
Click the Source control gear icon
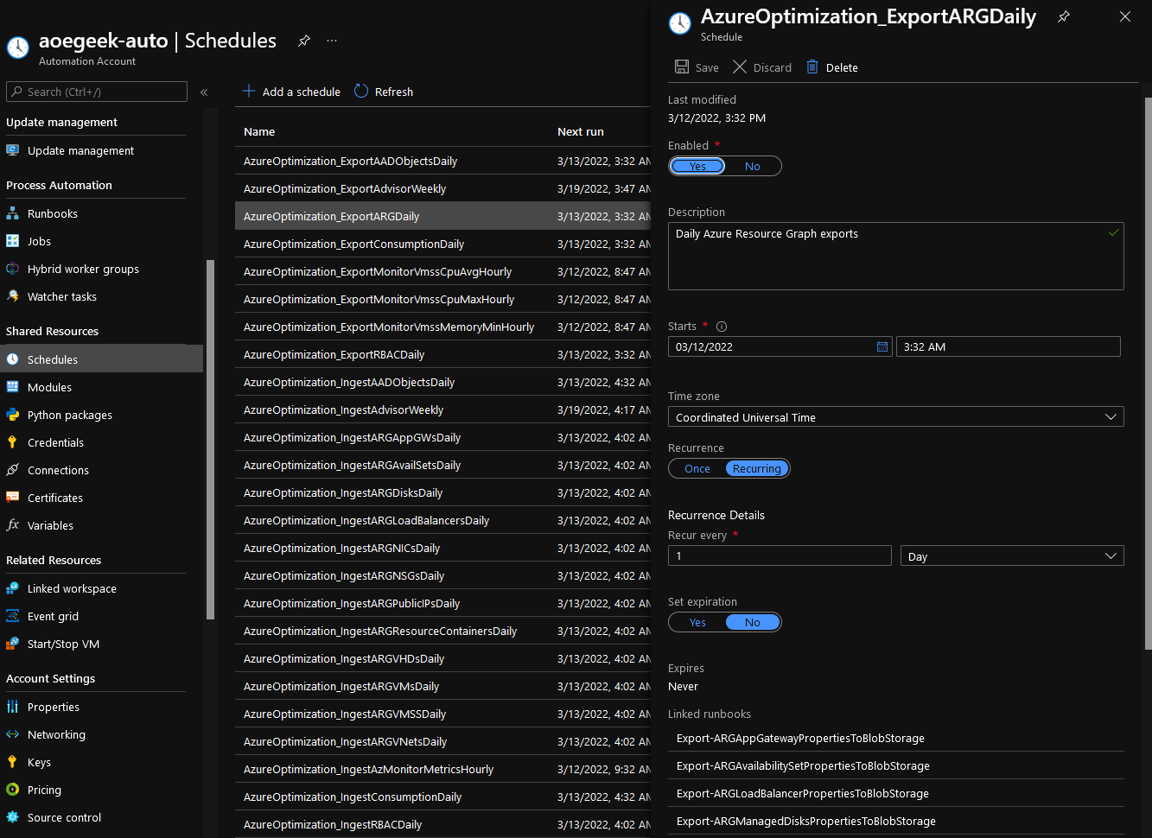(13, 817)
